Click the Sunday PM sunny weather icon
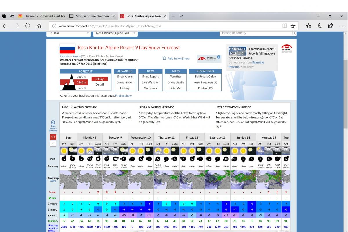The width and height of the screenshot is (348, 232). pyautogui.click(x=64, y=151)
